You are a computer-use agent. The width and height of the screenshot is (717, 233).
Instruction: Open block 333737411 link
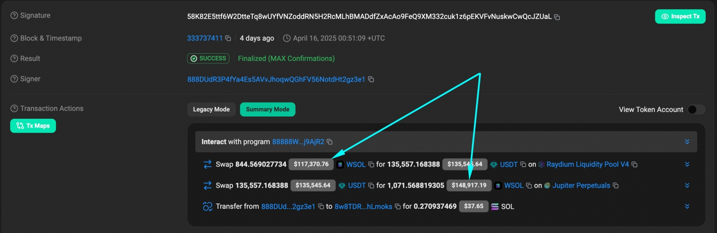[x=205, y=39]
